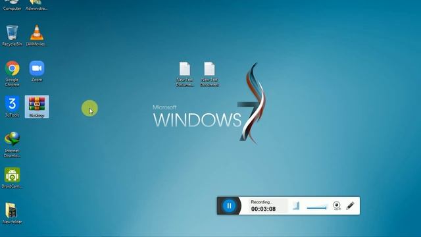Select the 3uTools shortcut icon
421x237 pixels.
(x=12, y=107)
